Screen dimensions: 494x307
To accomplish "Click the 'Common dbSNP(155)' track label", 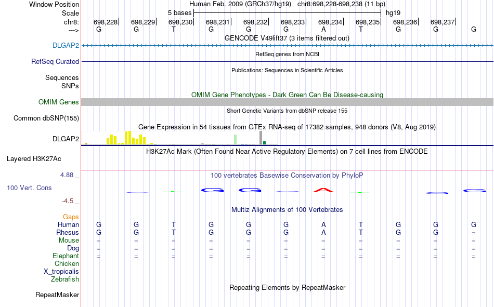I will point(46,118).
